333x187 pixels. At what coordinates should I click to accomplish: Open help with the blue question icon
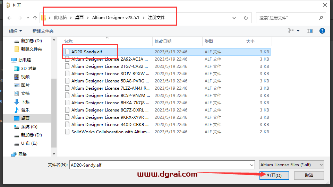click(322, 31)
